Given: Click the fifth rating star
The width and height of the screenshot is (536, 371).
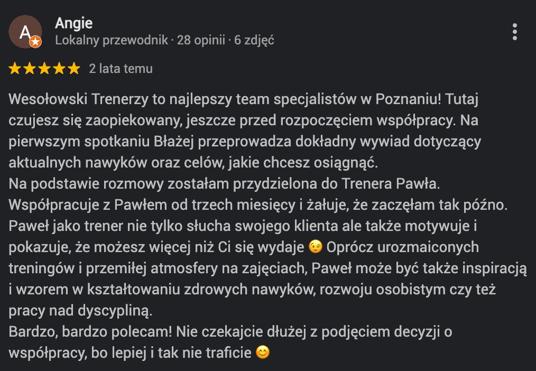Looking at the screenshot, I should point(73,68).
